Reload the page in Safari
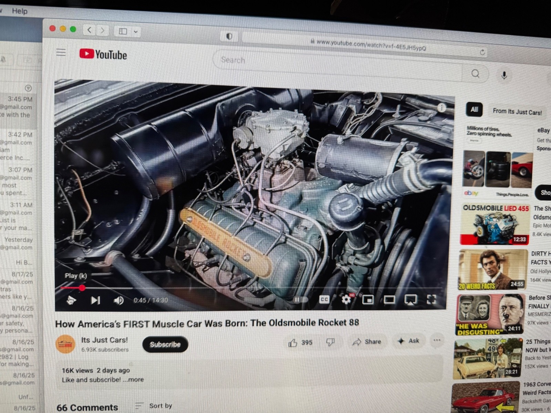This screenshot has height=413, width=551. (x=482, y=52)
